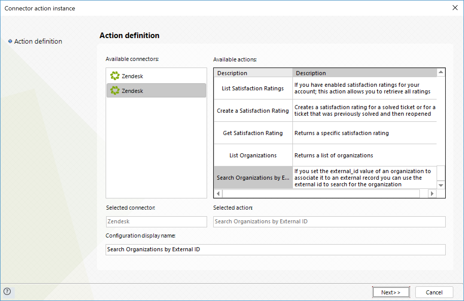Select the List Organizations action
This screenshot has height=301, width=464.
pyautogui.click(x=253, y=155)
